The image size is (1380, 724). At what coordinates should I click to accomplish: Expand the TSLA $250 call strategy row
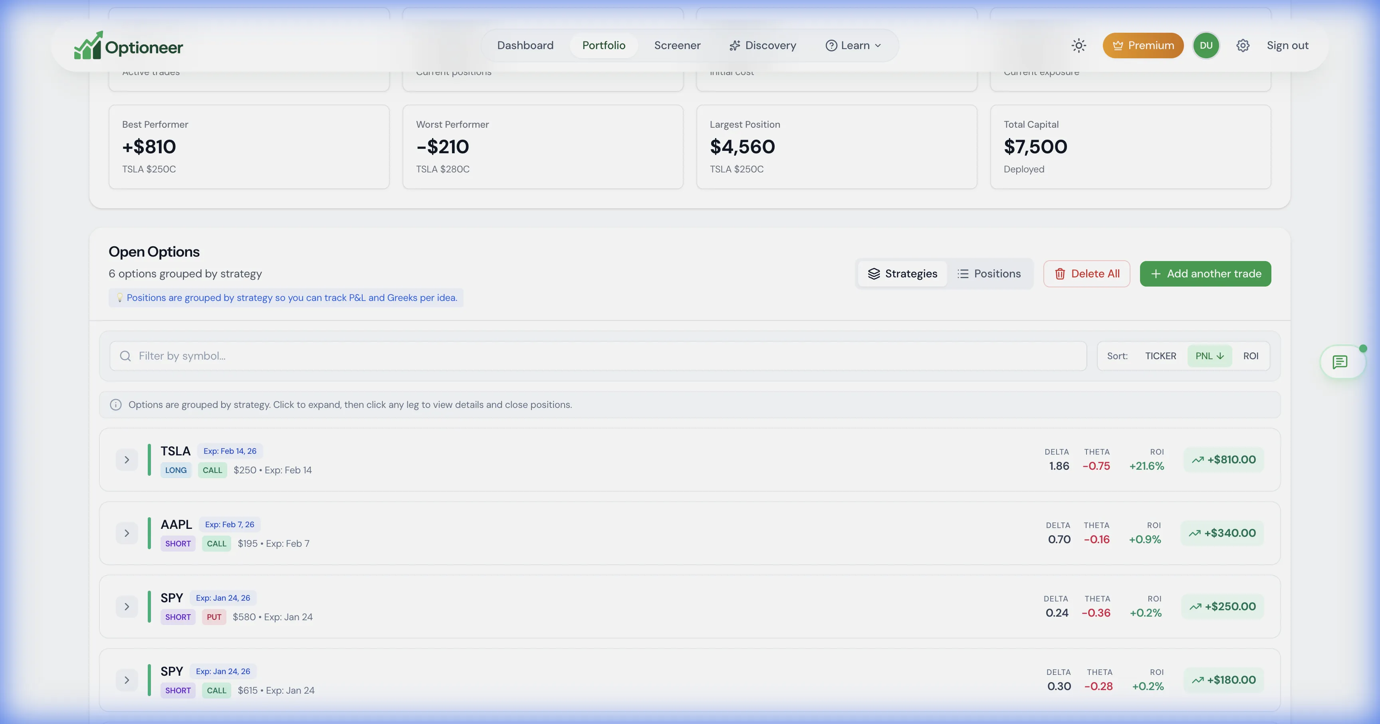tap(127, 460)
